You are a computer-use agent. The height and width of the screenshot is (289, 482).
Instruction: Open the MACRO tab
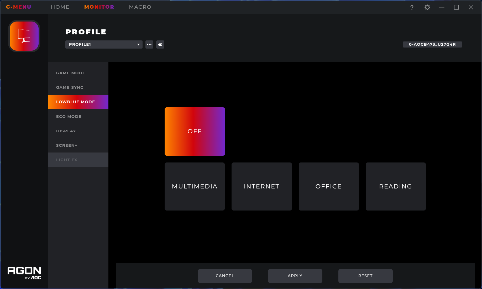click(140, 7)
